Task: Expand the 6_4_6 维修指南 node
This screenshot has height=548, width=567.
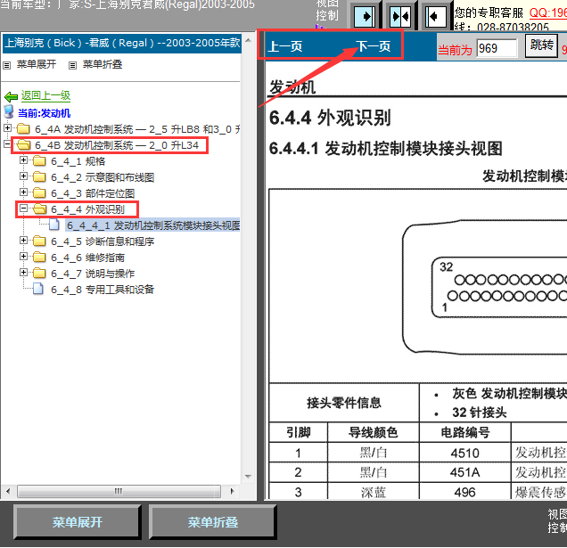Action: [24, 258]
